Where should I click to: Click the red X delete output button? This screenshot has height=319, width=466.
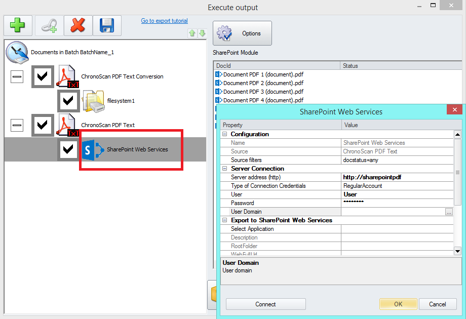tap(78, 25)
